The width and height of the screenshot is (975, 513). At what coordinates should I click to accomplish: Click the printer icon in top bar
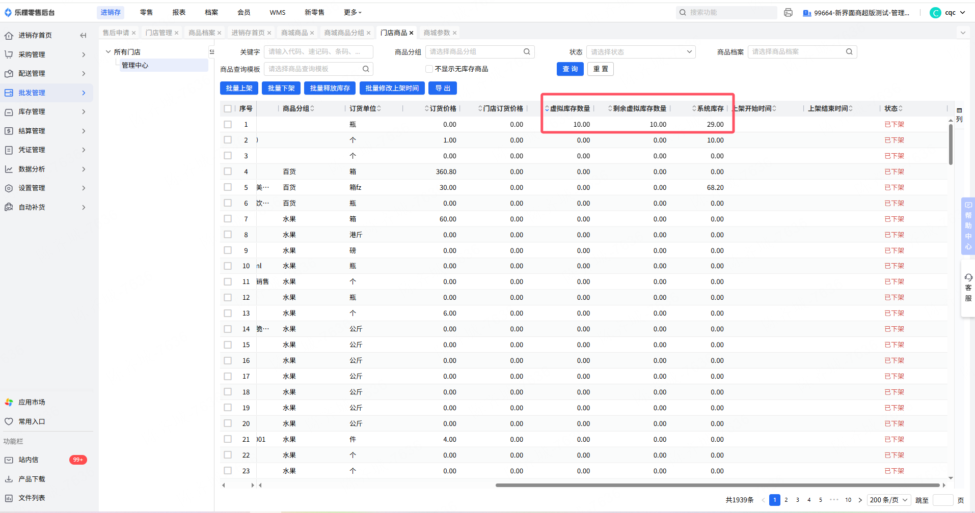point(788,13)
